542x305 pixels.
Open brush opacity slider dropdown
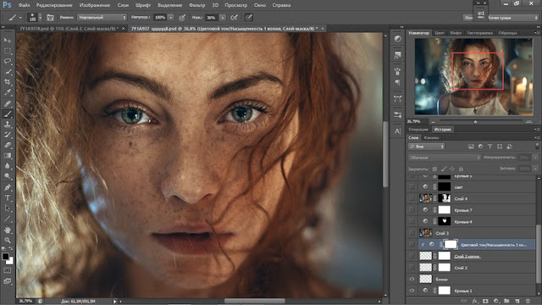[x=171, y=17]
